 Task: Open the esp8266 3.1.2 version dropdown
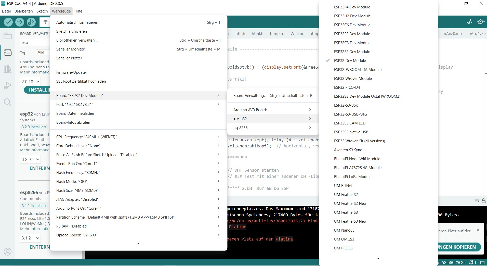coord(31,238)
